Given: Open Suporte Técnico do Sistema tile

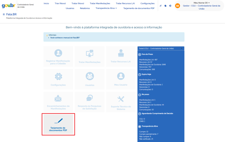Looking at the screenshot, I should point(121,102).
